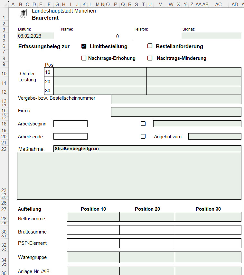Click the Arbeitsbeginn date box

(70, 124)
